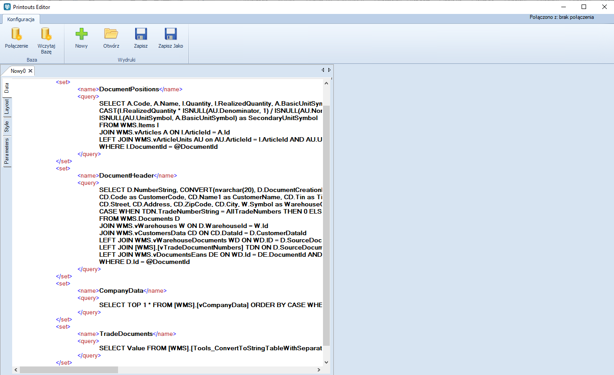Screen dimensions: 614x375
Task: Click the 'JOIN WMS.vArticles A ON' line
Action: [x=164, y=132]
